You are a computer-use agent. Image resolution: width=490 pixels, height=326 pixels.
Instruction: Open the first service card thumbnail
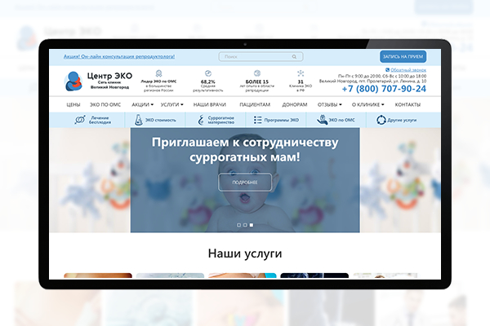pos(98,275)
